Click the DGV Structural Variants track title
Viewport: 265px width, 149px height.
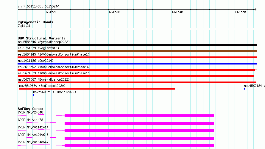[x=42, y=38]
